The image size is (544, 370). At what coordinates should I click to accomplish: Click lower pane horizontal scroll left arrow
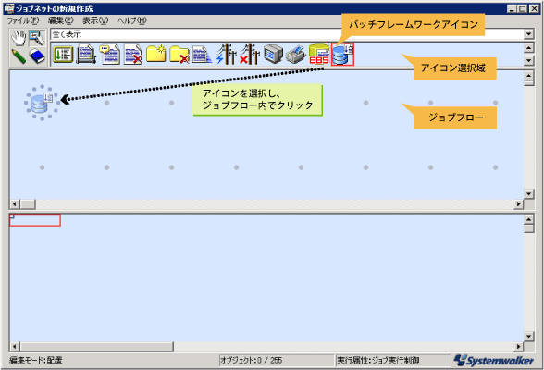click(x=14, y=347)
